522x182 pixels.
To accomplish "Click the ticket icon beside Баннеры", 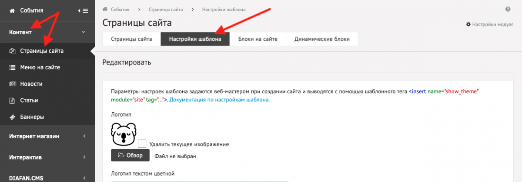I will click(x=12, y=117).
